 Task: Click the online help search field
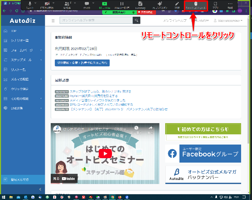[96, 21]
